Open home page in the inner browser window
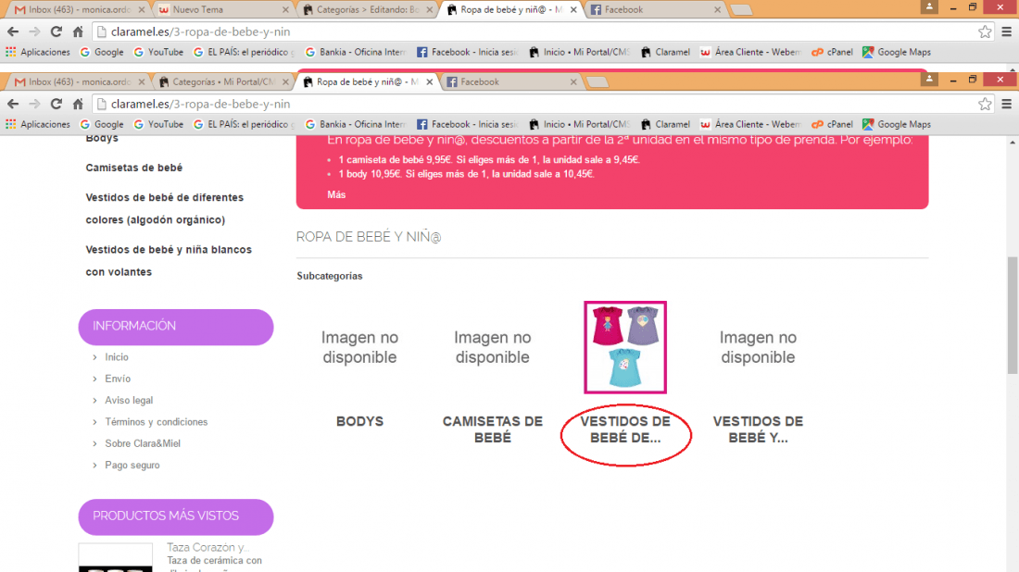The image size is (1019, 572). [x=78, y=104]
